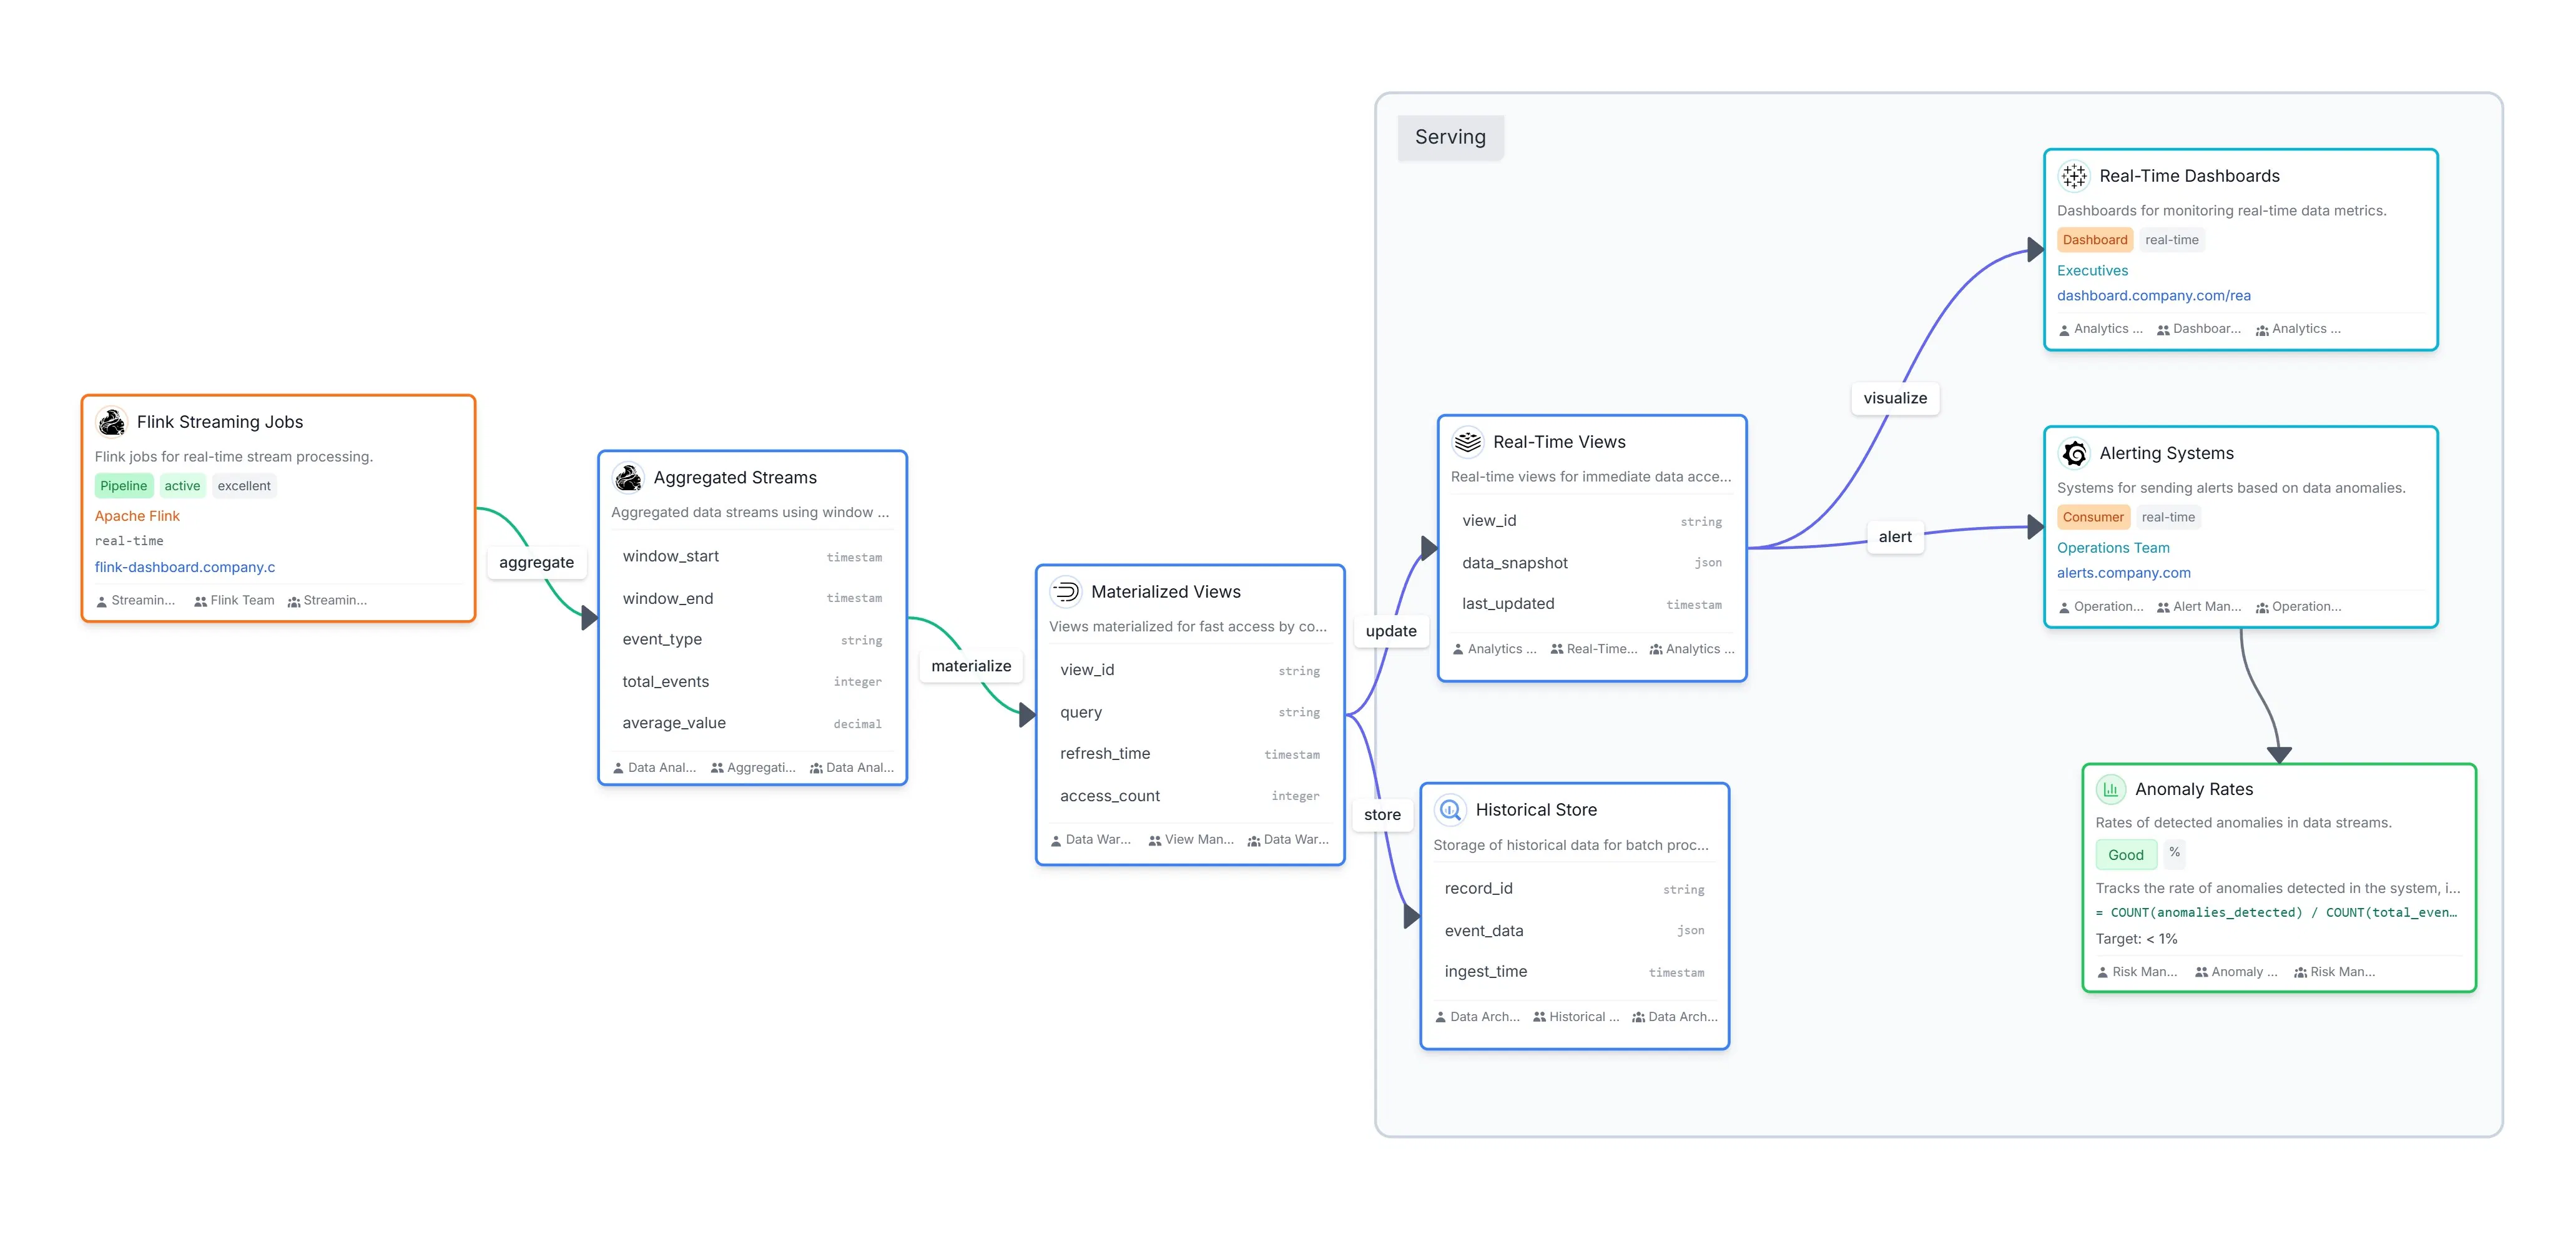
Task: Select the visualize edge label
Action: [1895, 398]
